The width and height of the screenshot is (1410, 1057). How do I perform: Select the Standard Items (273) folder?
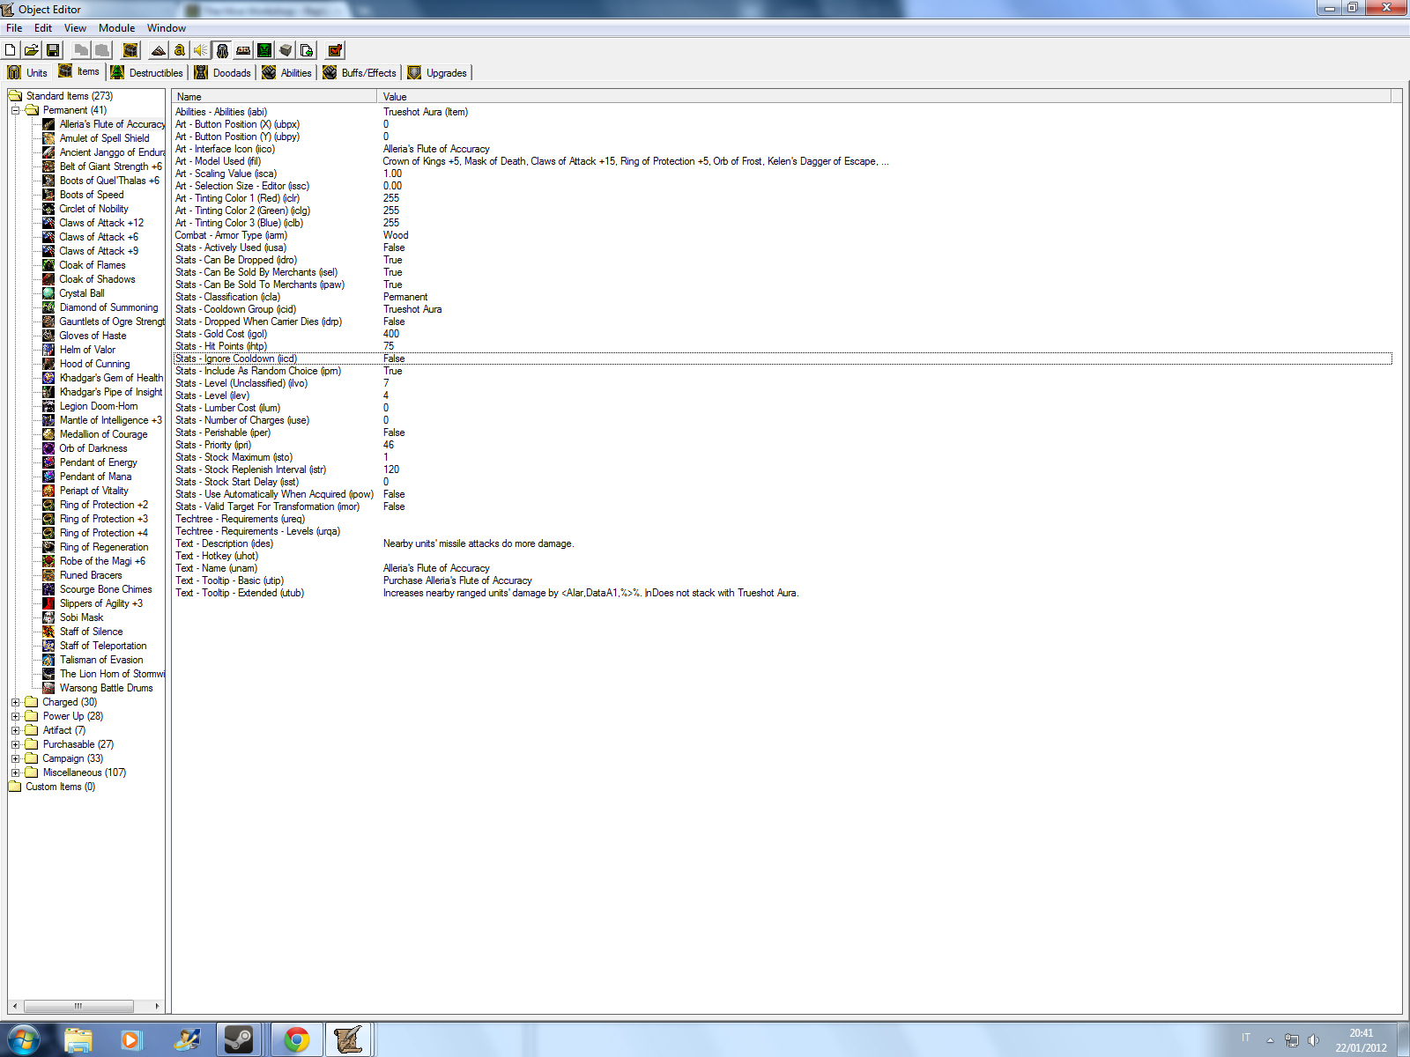click(70, 96)
